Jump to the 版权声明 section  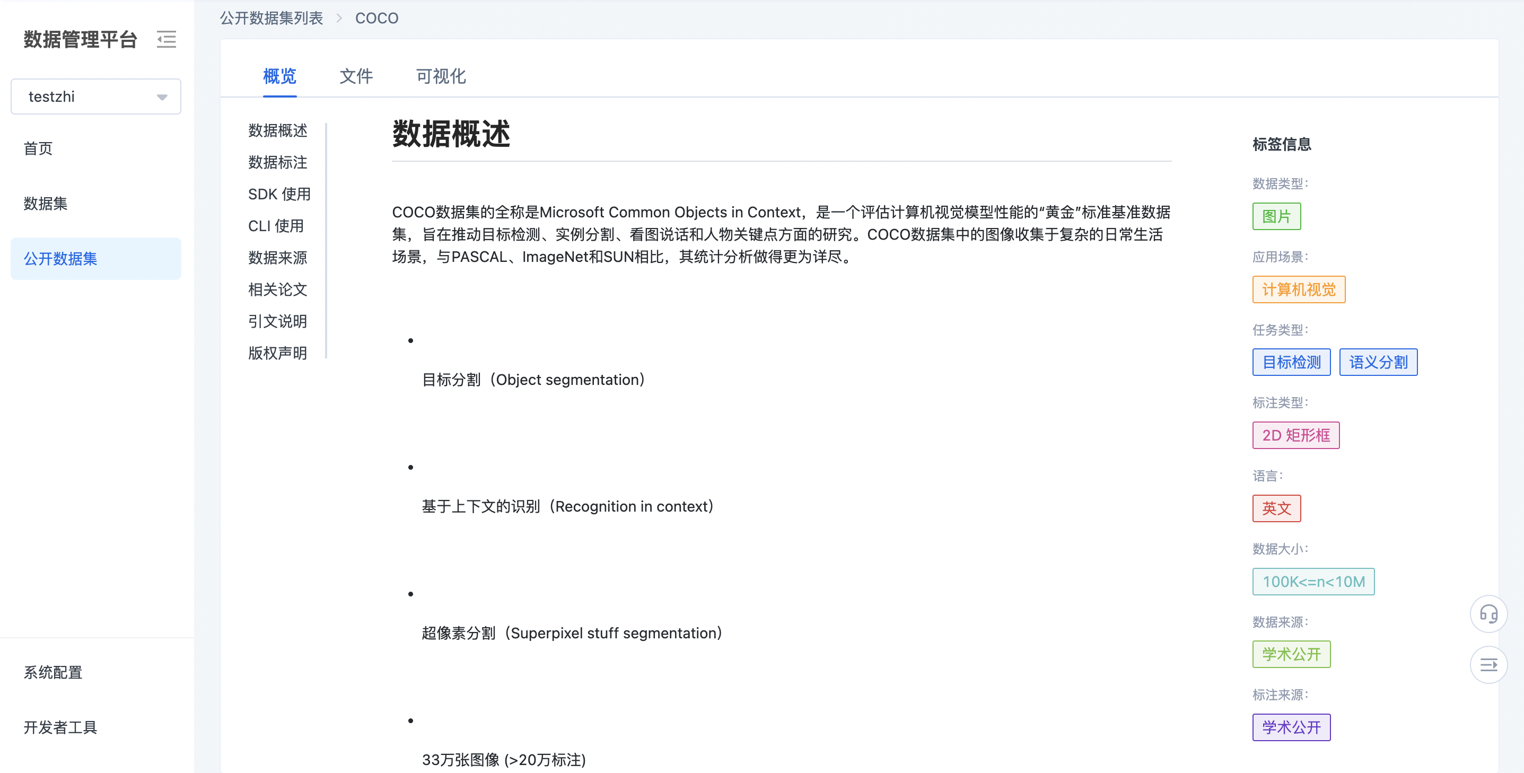tap(277, 353)
